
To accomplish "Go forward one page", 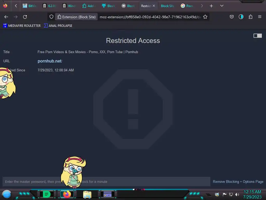I will click(x=16, y=17).
